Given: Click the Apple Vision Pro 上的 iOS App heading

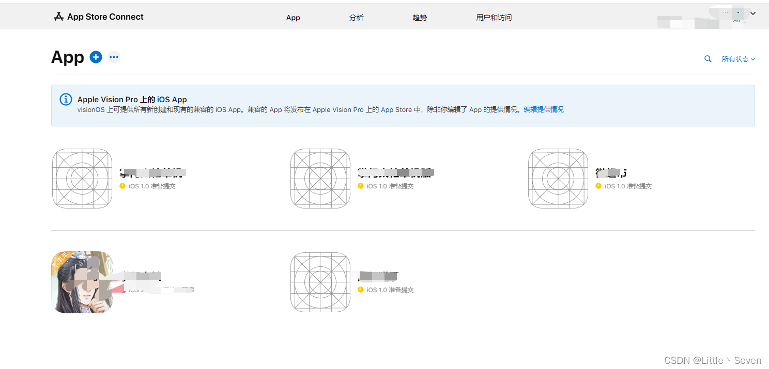Looking at the screenshot, I should pyautogui.click(x=132, y=99).
